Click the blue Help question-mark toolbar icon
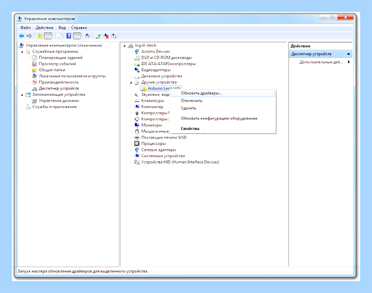The width and height of the screenshot is (372, 293). [x=68, y=36]
